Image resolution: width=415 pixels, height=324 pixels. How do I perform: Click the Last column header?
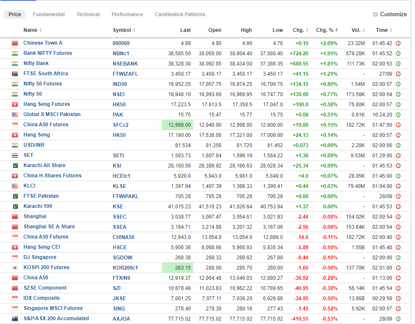pyautogui.click(x=185, y=30)
